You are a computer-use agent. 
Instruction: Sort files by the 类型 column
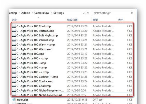tap(95, 20)
